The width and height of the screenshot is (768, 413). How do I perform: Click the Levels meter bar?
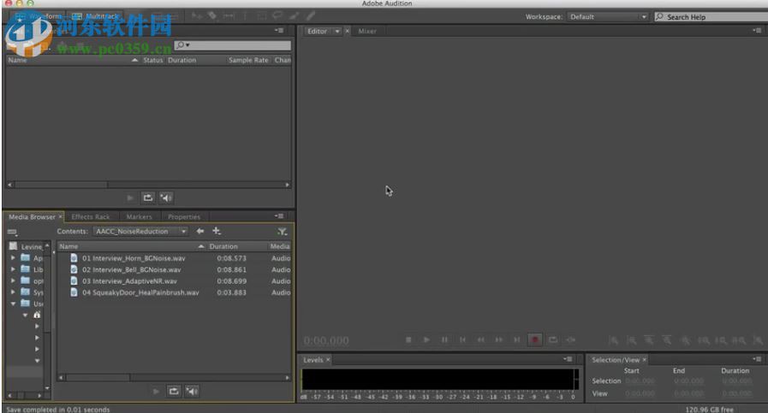(438, 379)
